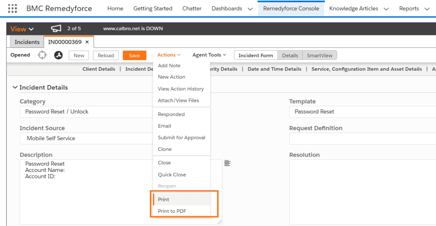
Task: Collapse the Actions dropdown
Action: click(169, 55)
